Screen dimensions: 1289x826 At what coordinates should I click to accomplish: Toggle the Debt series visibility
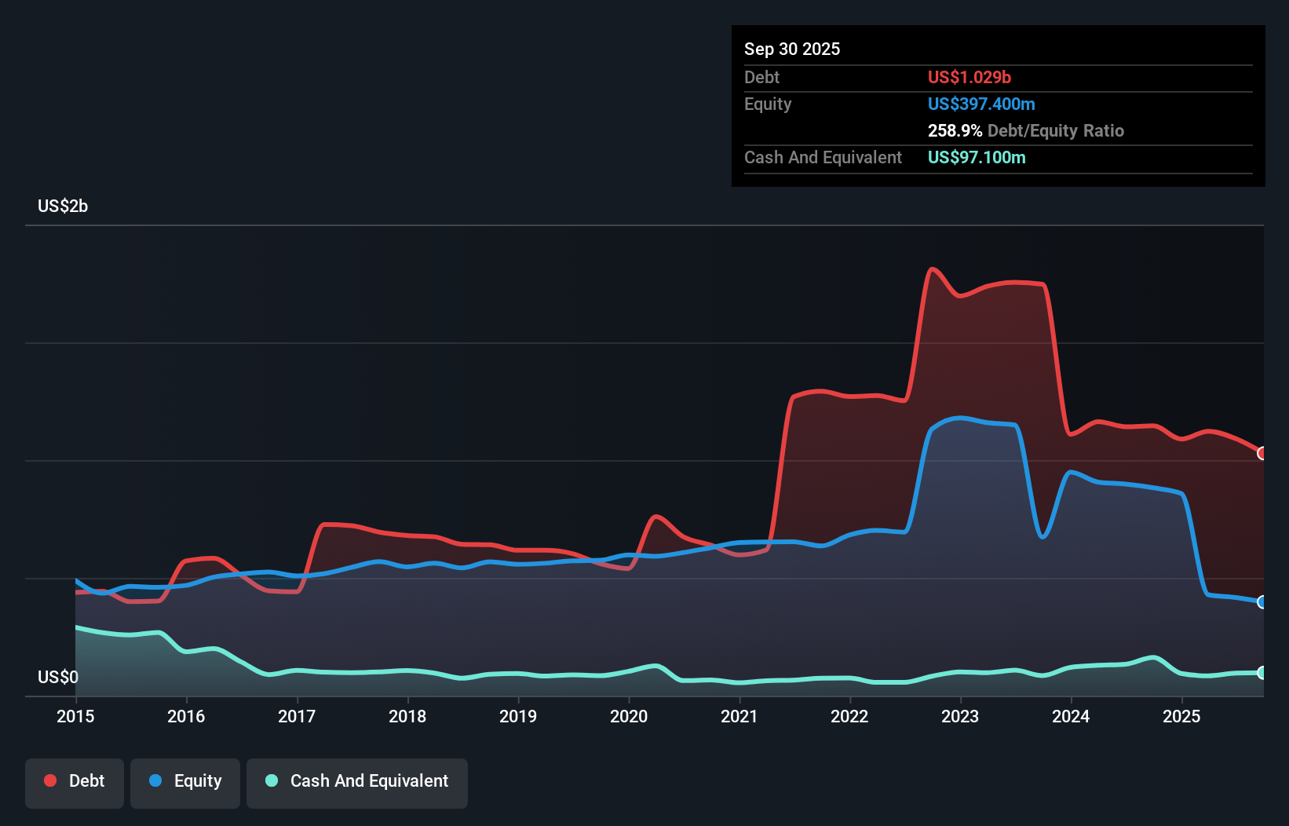point(75,780)
